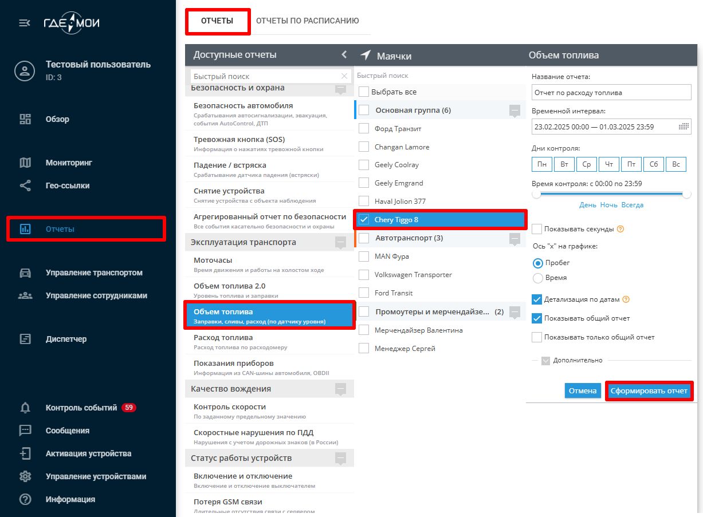This screenshot has width=703, height=517.
Task: Enable the Показывать секунды checkbox
Action: [x=537, y=229]
